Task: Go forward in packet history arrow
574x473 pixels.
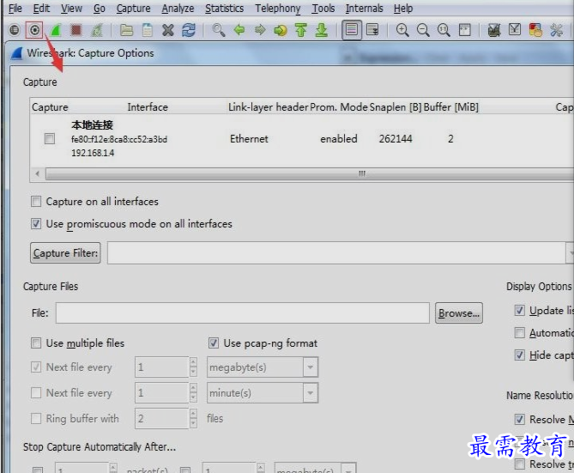Action: 260,29
